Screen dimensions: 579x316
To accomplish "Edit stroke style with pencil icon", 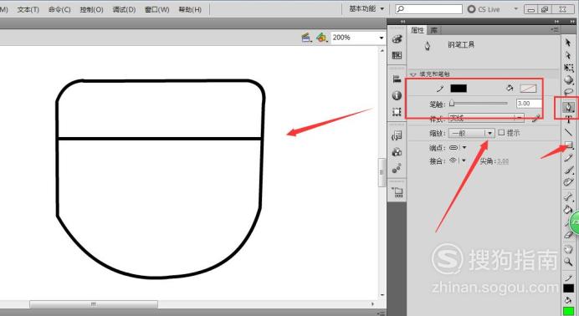I will pyautogui.click(x=536, y=119).
